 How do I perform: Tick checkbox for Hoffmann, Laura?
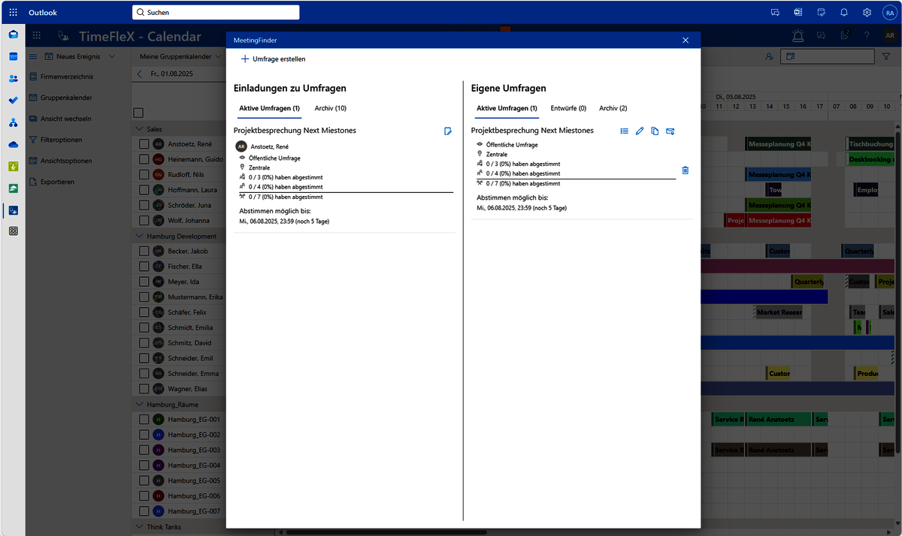(x=144, y=190)
